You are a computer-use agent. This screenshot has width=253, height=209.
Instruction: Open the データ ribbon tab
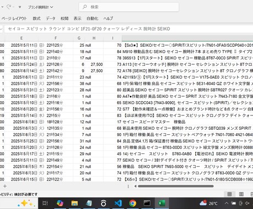(x=51, y=18)
